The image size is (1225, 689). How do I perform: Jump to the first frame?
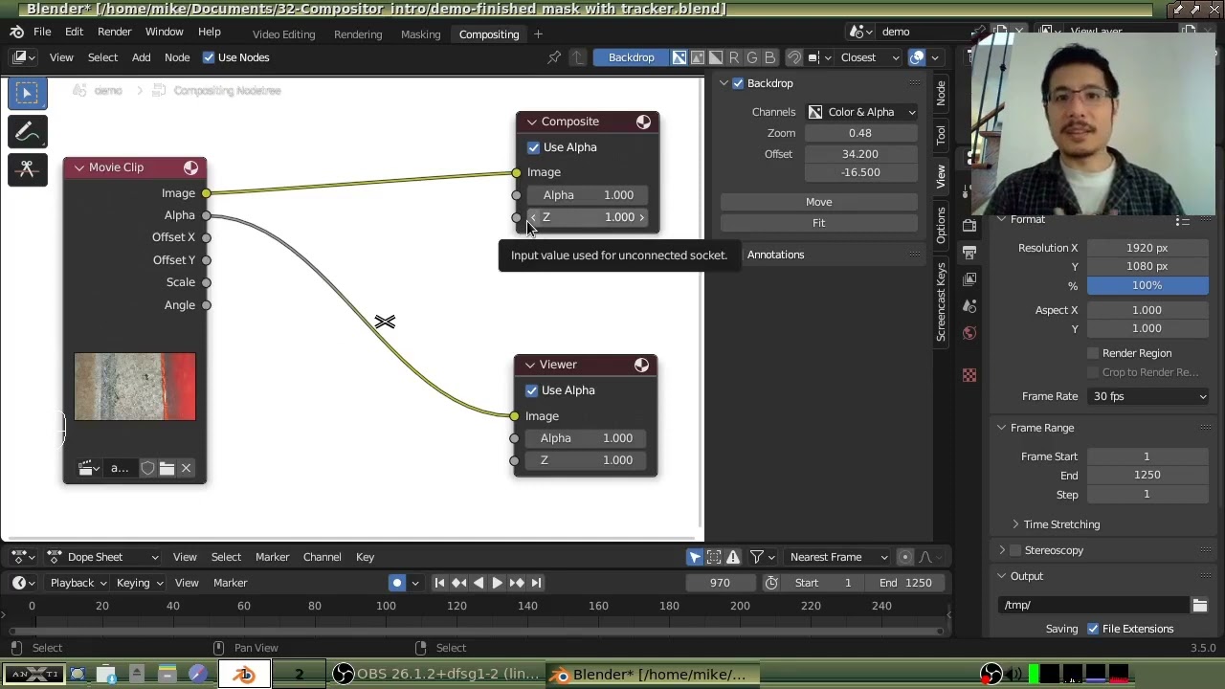(439, 583)
